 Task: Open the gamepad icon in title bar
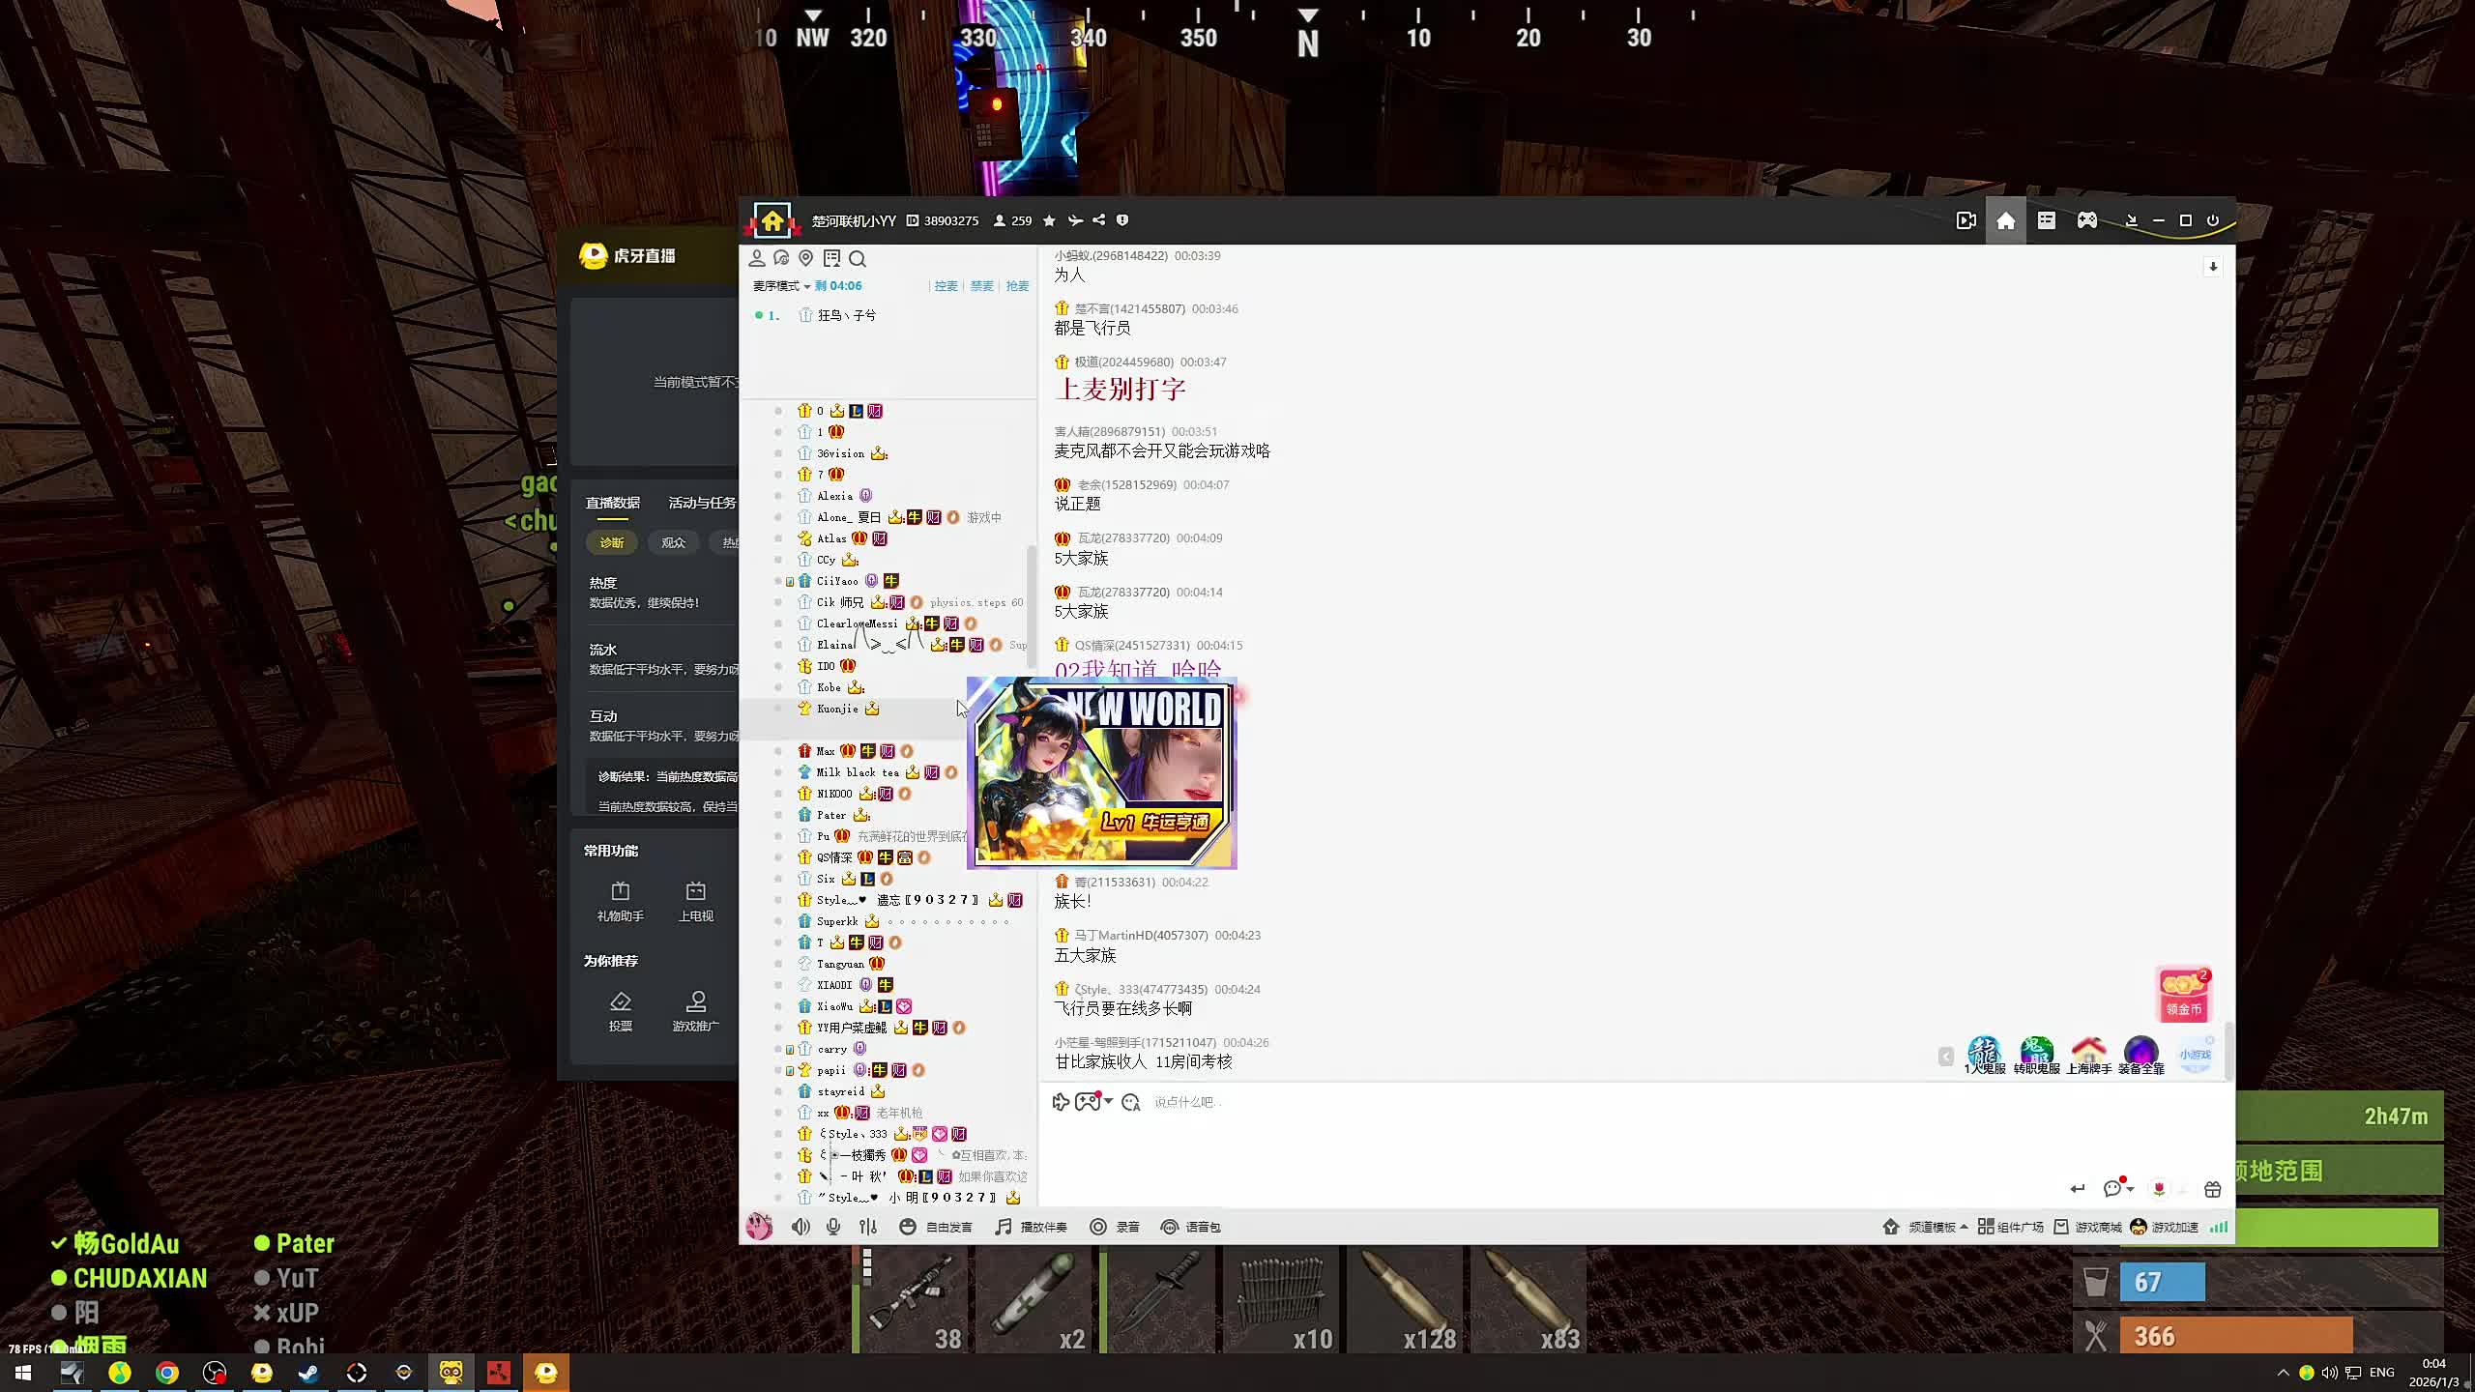[2087, 220]
